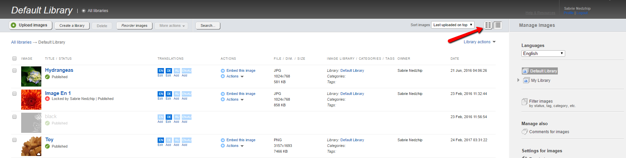626x158 pixels.
Task: Select the DE translation badge for Toy
Action: point(169,140)
